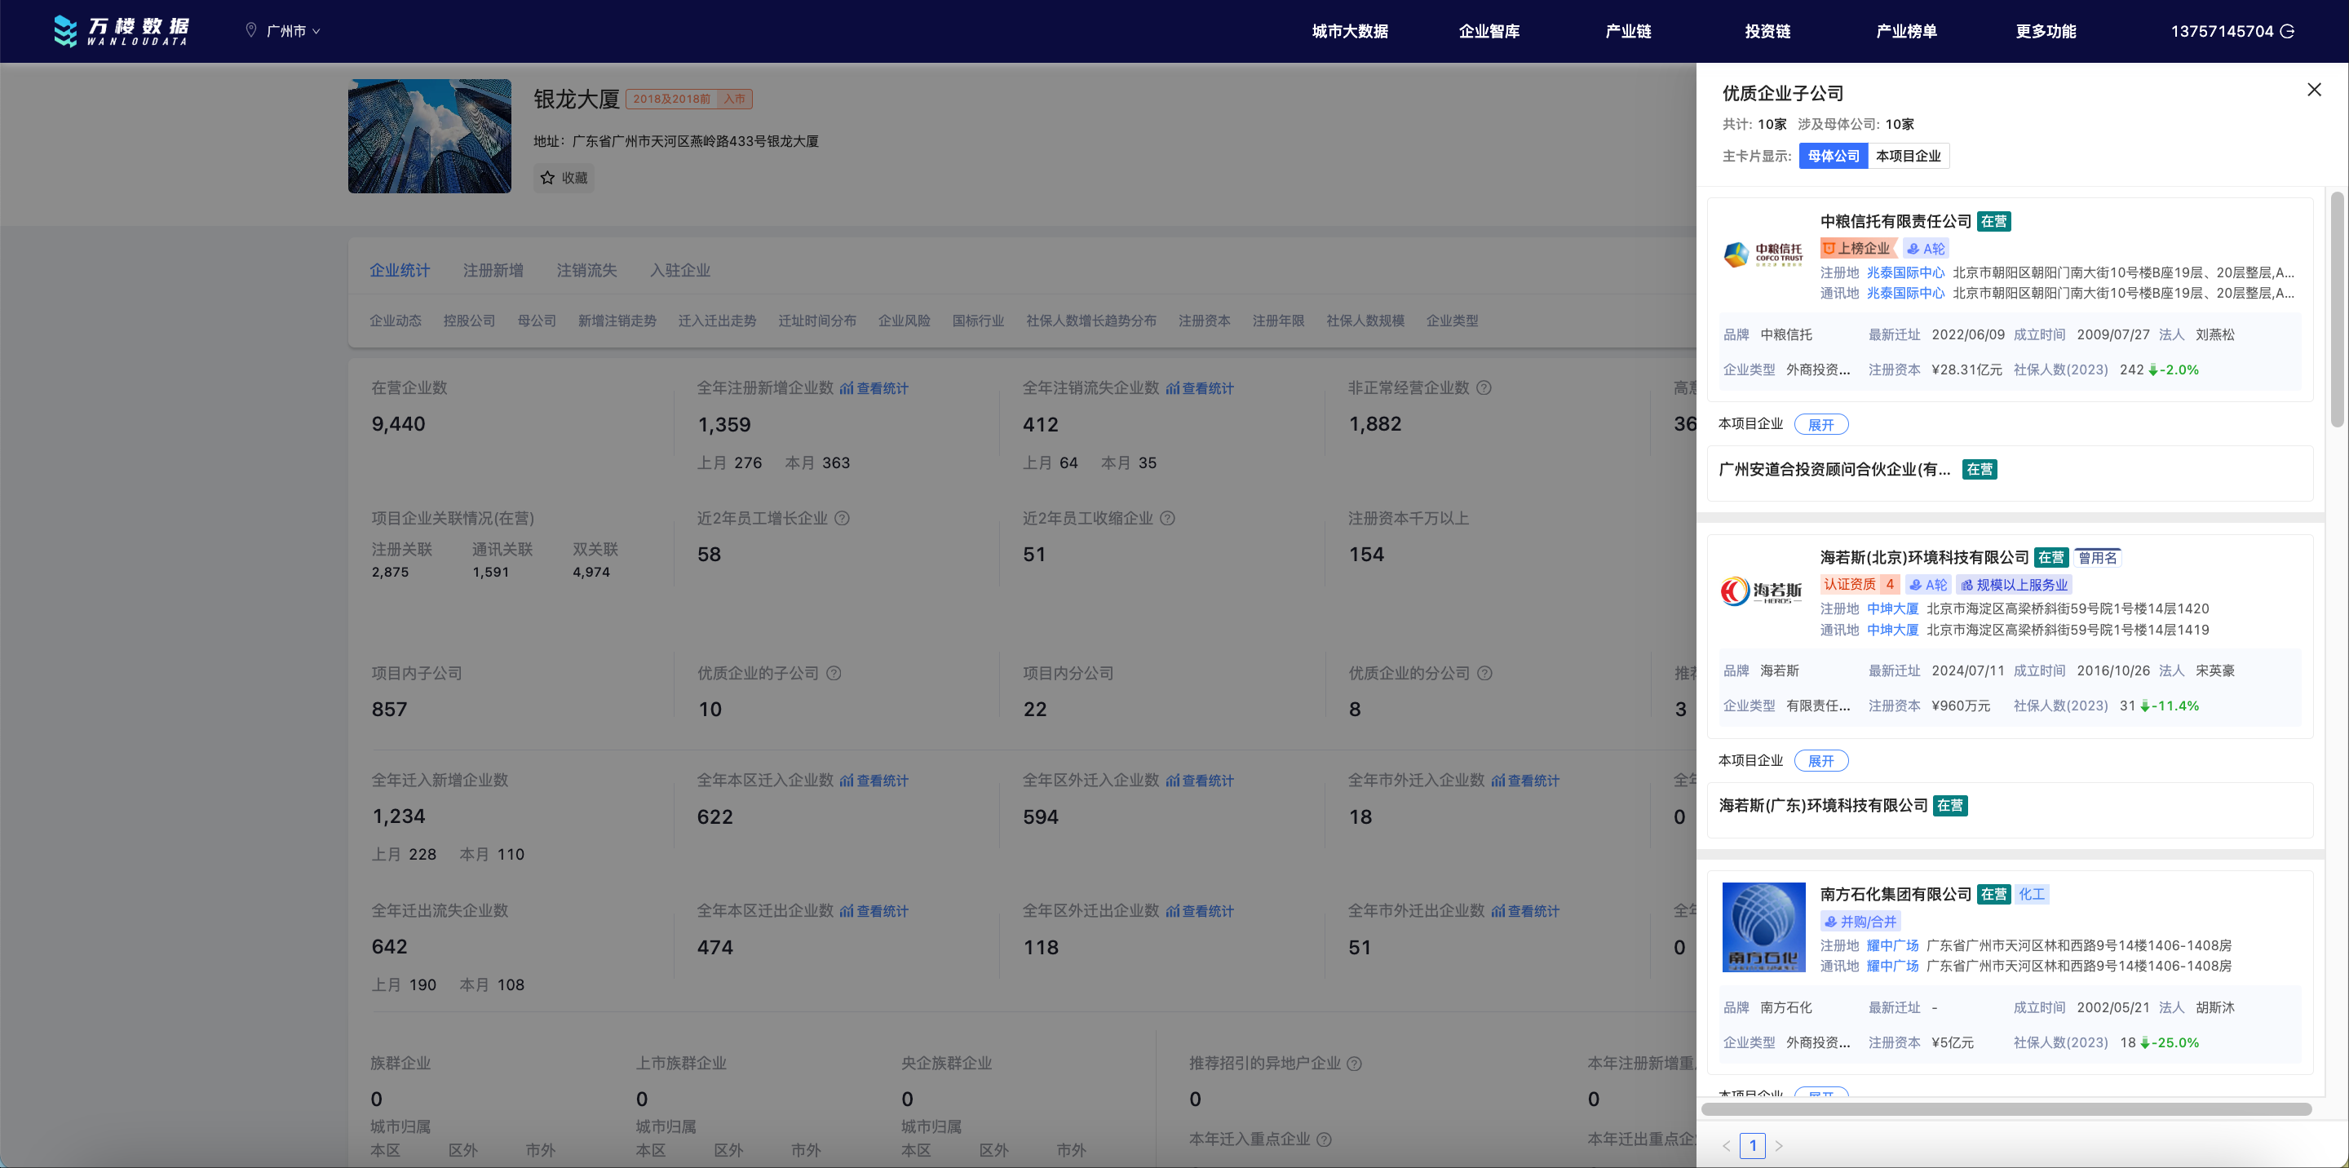Click the 银龙大厦 building thumbnail
This screenshot has width=2349, height=1168.
pyautogui.click(x=430, y=136)
